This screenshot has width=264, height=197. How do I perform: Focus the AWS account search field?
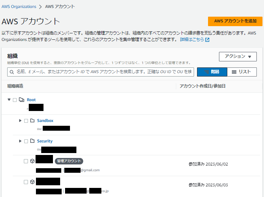101,72
